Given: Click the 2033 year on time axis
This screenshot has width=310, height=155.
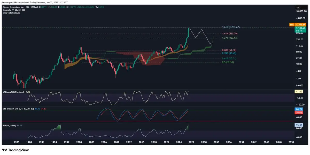Looking at the screenshot, I should click(217, 142).
